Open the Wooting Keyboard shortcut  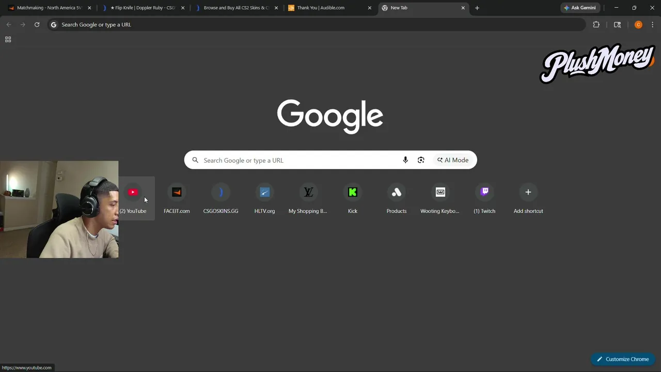tap(440, 198)
